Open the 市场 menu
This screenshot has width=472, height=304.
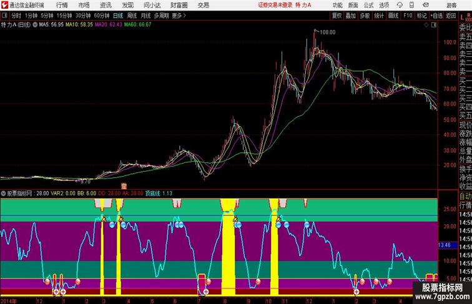click(x=84, y=5)
